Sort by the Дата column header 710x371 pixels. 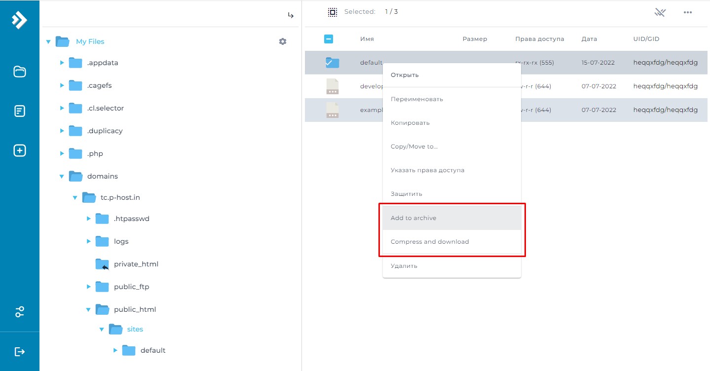(x=589, y=39)
